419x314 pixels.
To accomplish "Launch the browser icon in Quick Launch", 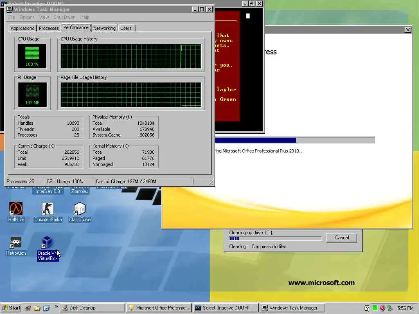I will click(x=46, y=308).
